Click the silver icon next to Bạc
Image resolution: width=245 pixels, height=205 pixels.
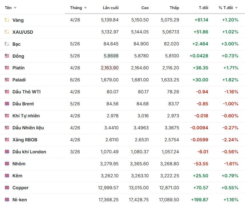point(7,44)
